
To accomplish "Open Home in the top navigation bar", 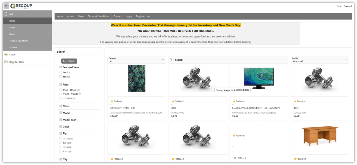I will (x=60, y=16).
